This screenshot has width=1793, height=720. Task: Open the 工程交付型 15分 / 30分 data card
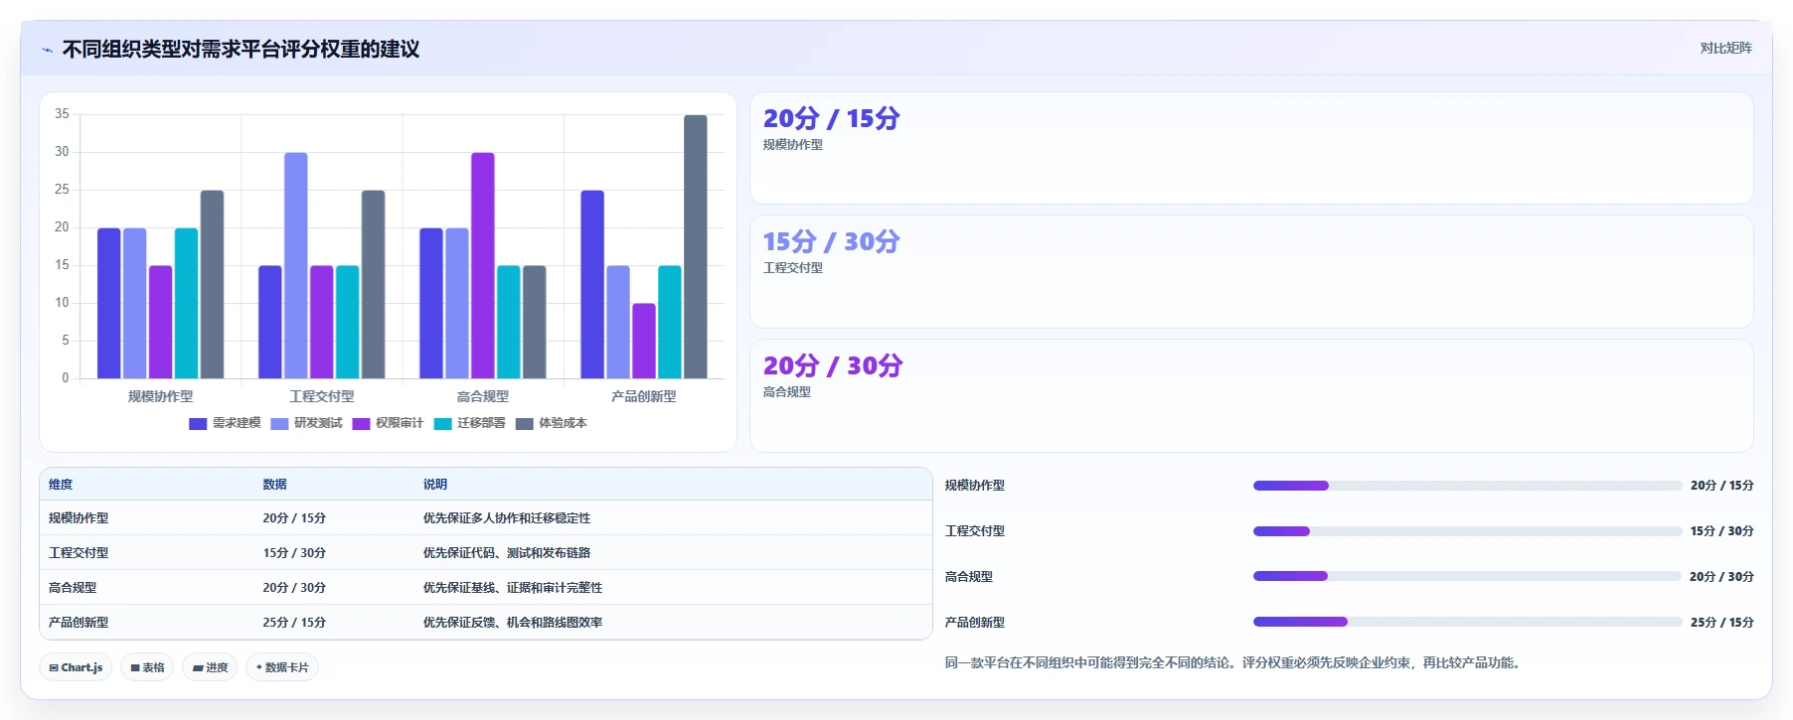point(1251,271)
